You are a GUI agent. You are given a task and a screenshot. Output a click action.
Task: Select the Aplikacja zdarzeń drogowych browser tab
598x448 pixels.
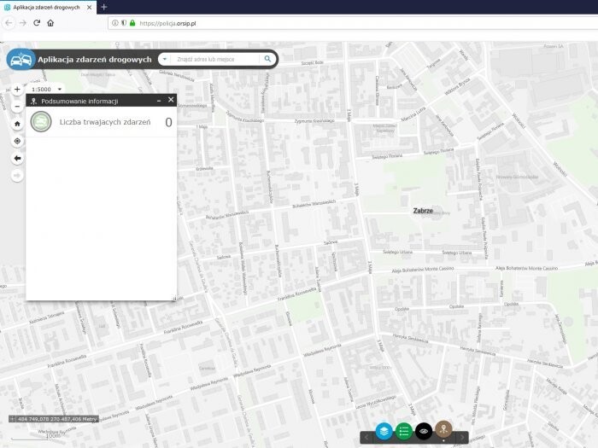(47, 7)
